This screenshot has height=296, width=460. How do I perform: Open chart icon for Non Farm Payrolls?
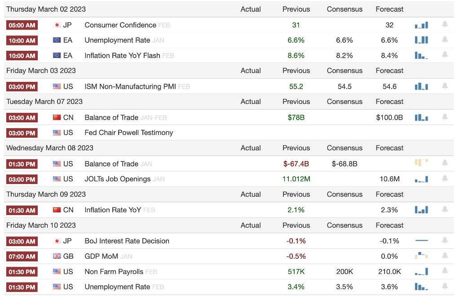pyautogui.click(x=421, y=272)
